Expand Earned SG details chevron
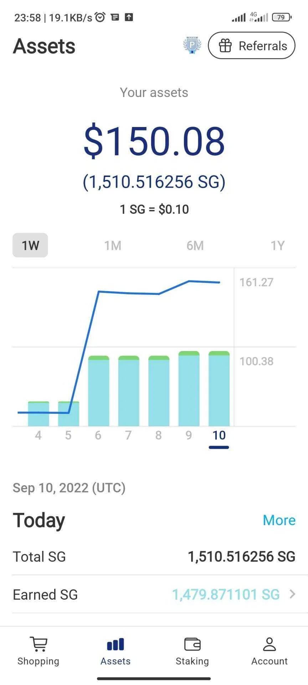The height and width of the screenshot is (685, 308). click(292, 594)
